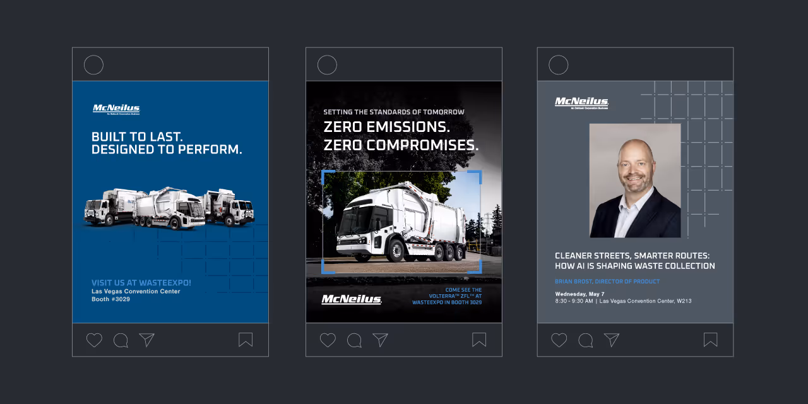Open comments on the AI waste collection post
This screenshot has width=808, height=404.
pos(585,340)
